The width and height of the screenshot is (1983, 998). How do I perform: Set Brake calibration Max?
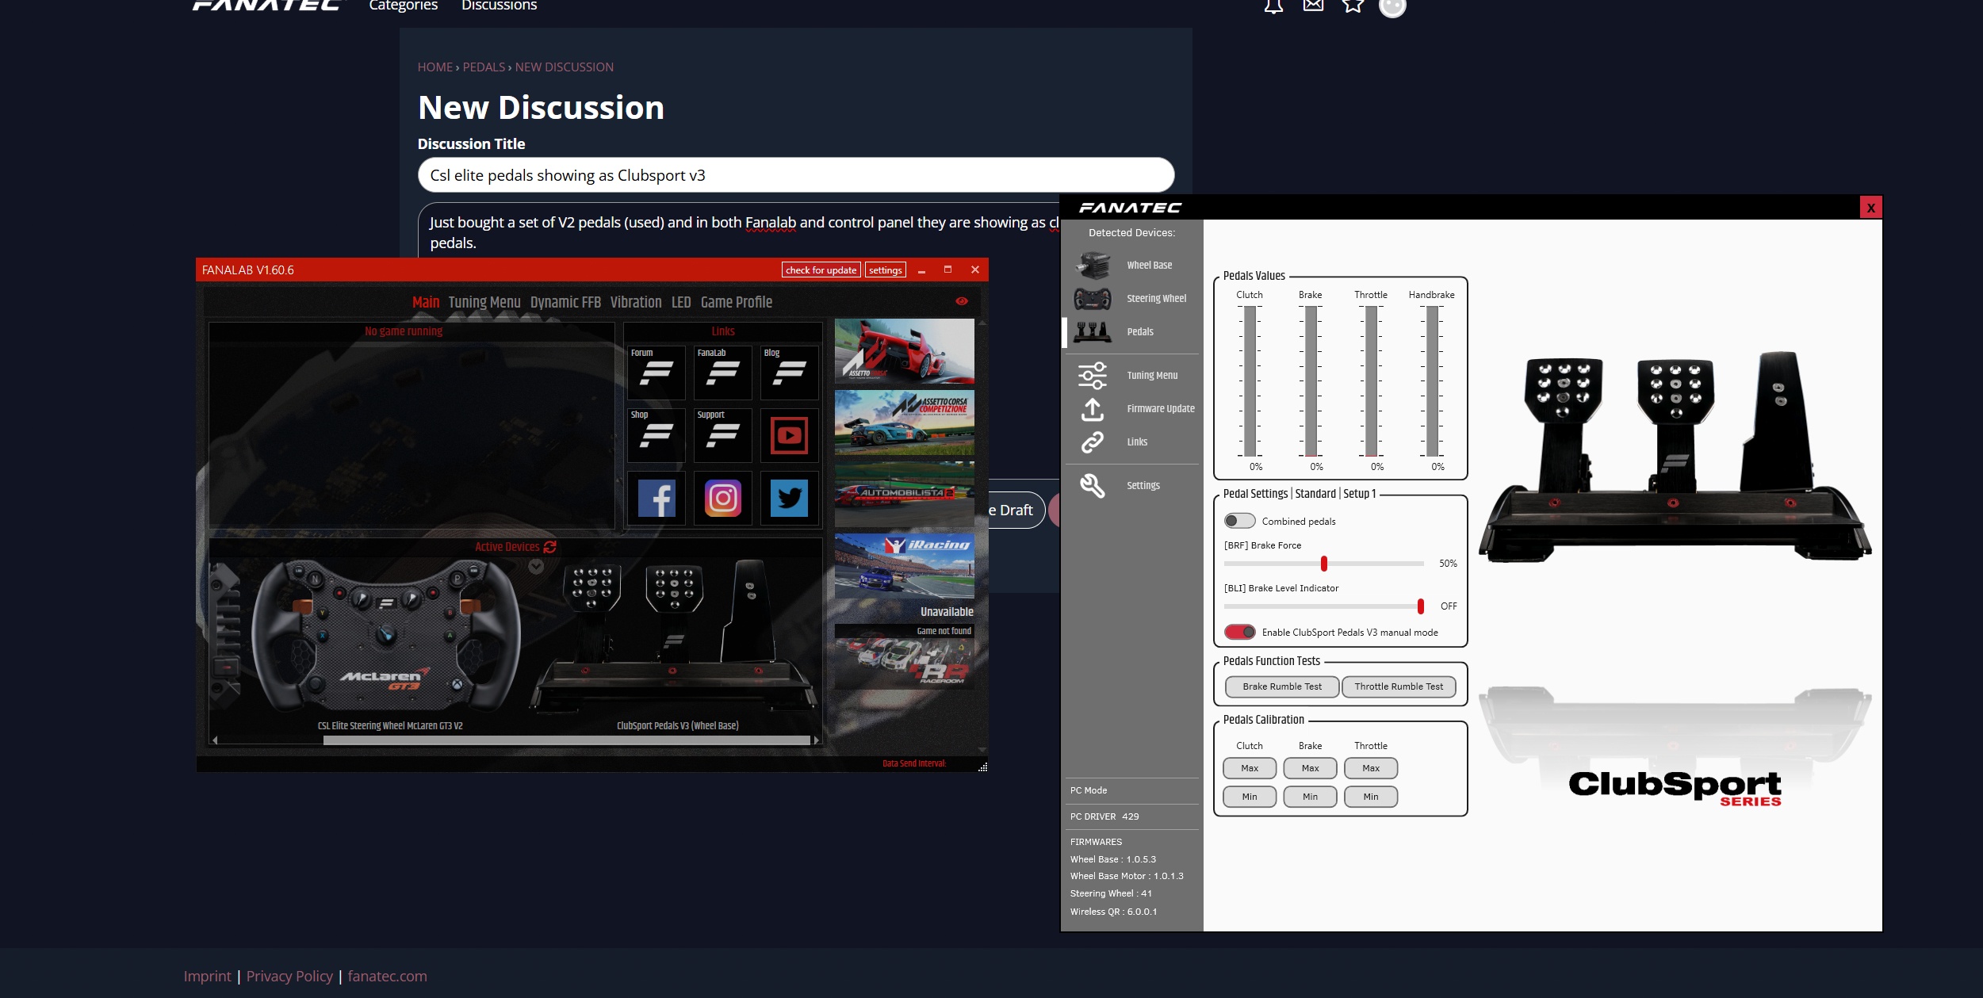(1310, 768)
